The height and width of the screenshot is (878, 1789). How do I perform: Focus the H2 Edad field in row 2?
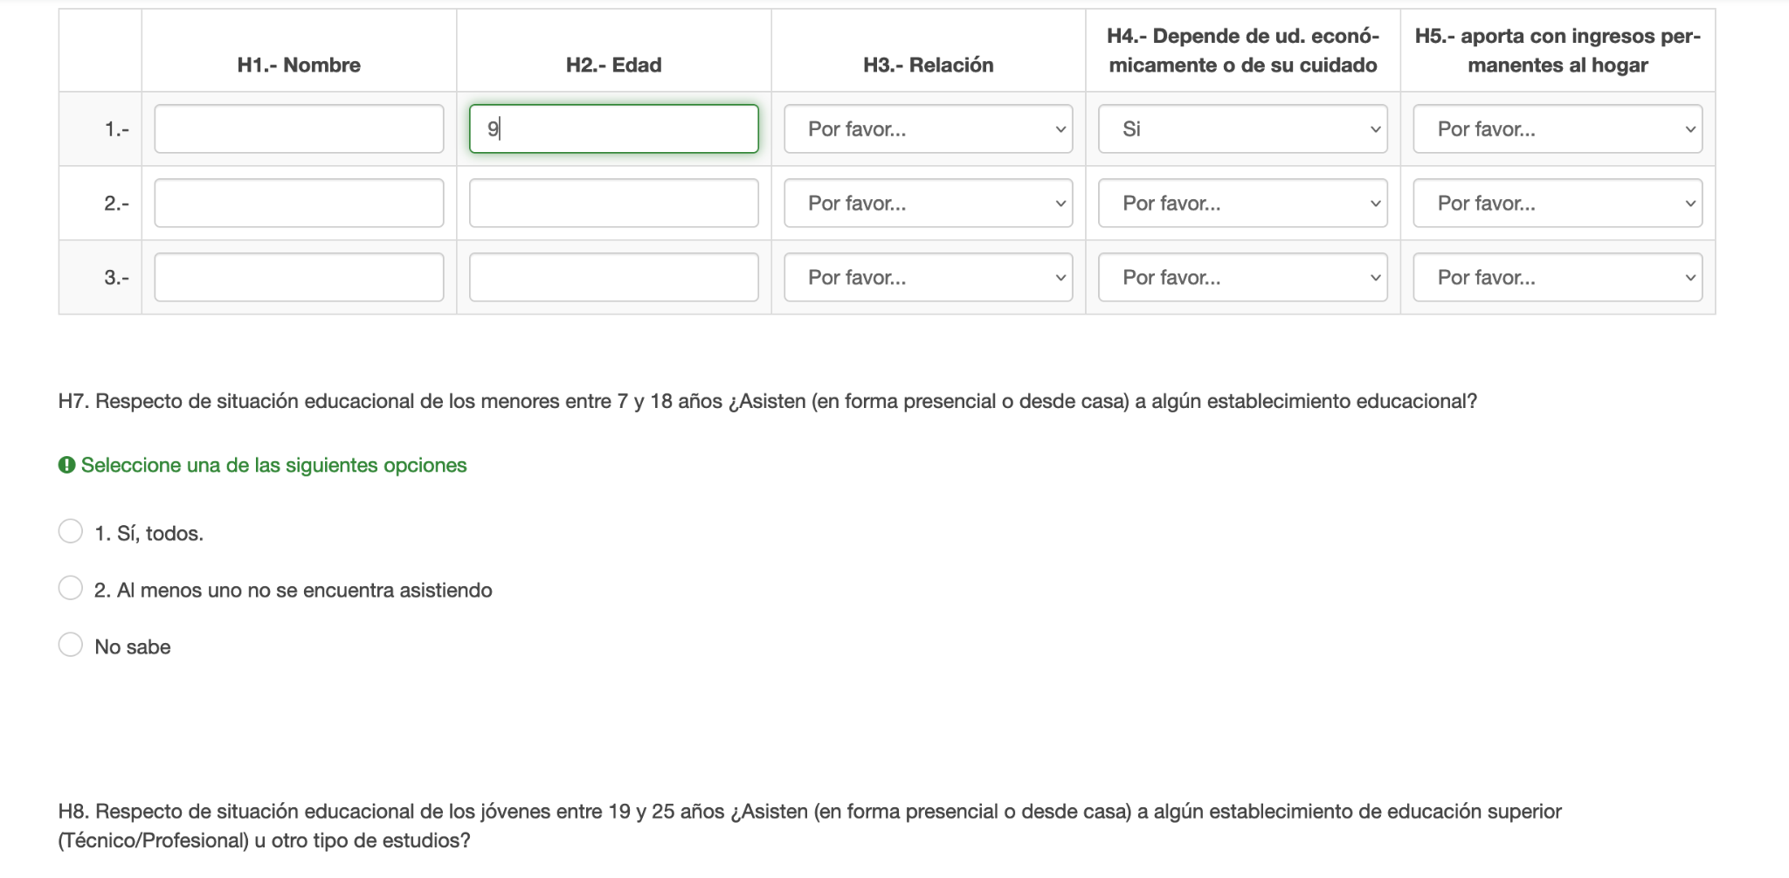click(x=613, y=204)
